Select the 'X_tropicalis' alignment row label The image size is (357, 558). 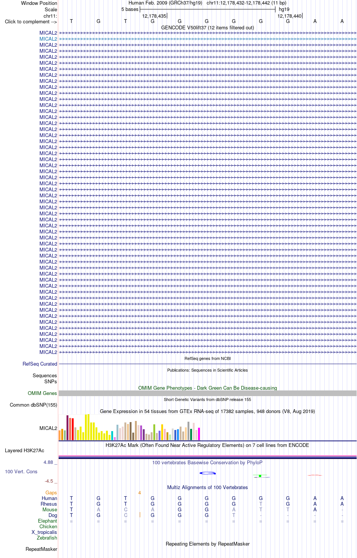click(44, 532)
